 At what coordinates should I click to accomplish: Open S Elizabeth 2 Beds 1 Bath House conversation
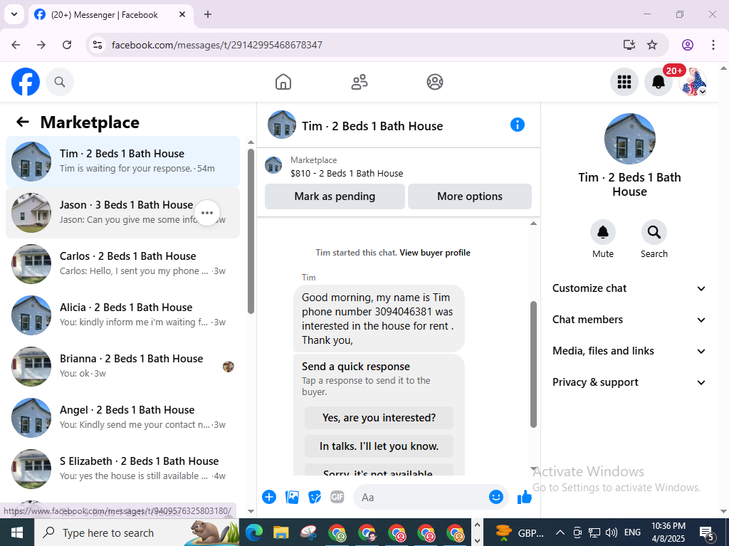[122, 468]
